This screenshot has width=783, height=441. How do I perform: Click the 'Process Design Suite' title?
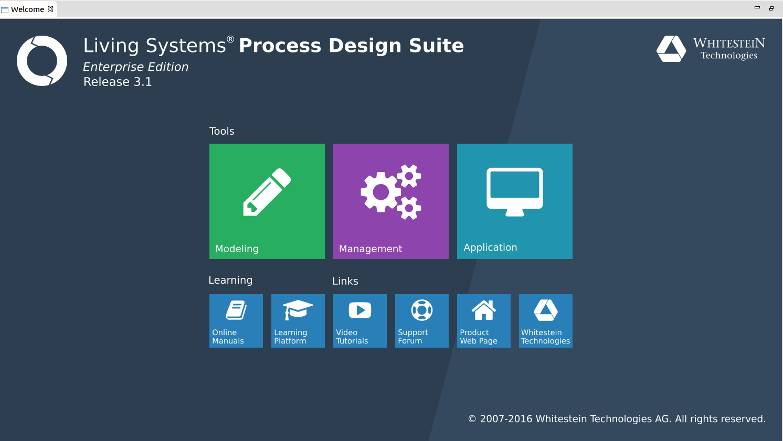coord(351,46)
